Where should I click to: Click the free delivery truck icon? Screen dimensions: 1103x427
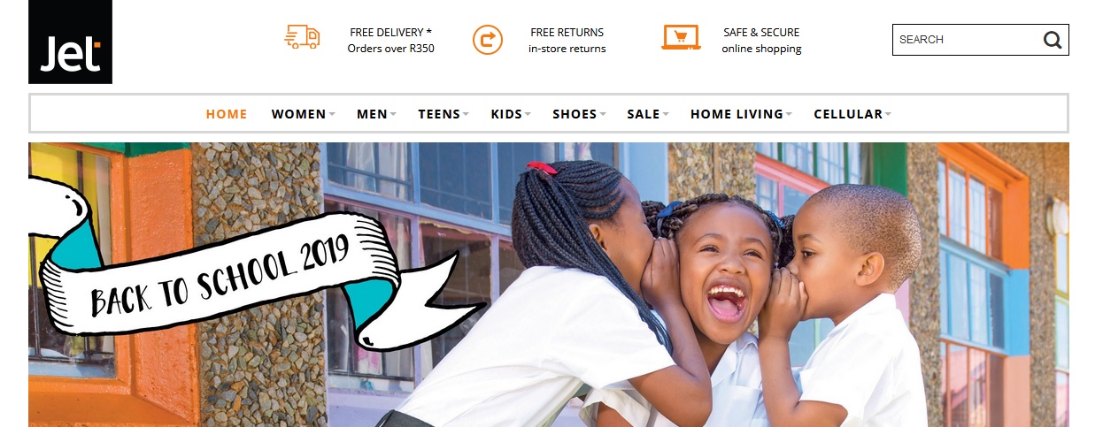click(302, 37)
